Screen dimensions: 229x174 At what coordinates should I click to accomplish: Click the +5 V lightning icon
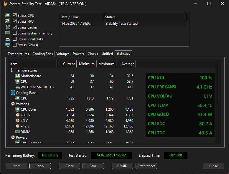pyautogui.click(x=17, y=120)
